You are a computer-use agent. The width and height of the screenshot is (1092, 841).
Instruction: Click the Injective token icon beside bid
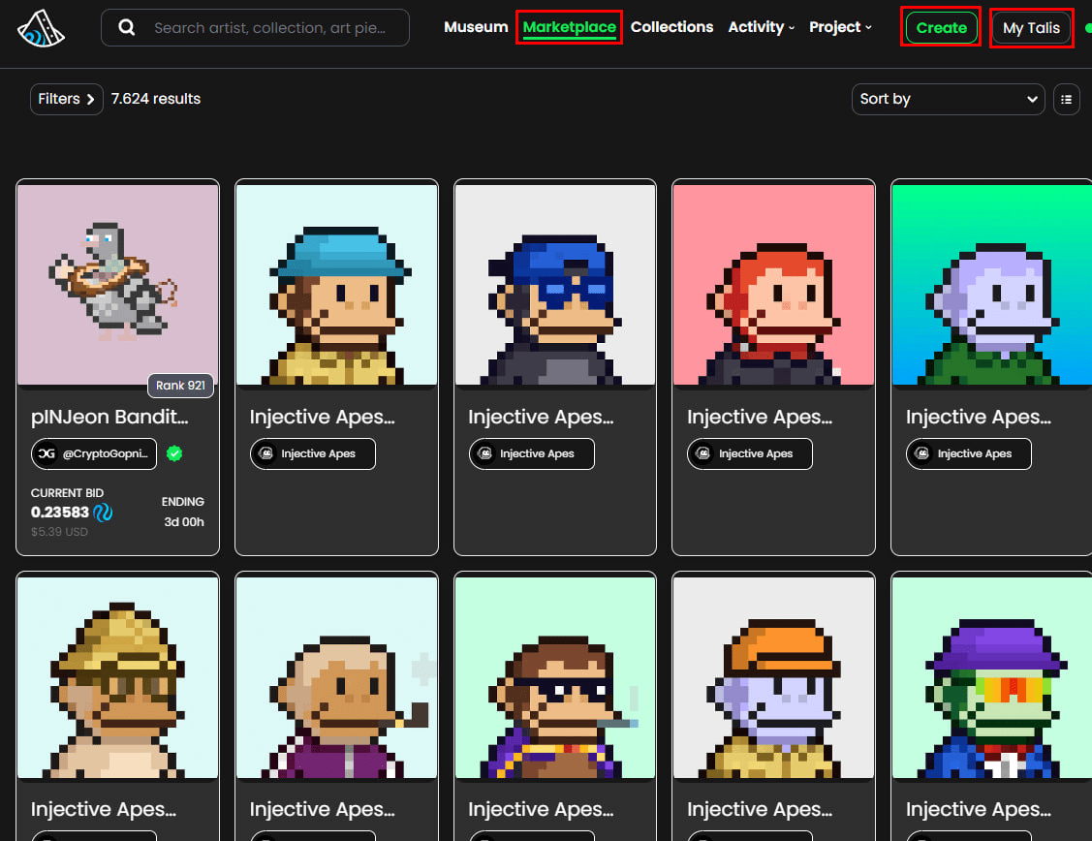[x=103, y=512]
